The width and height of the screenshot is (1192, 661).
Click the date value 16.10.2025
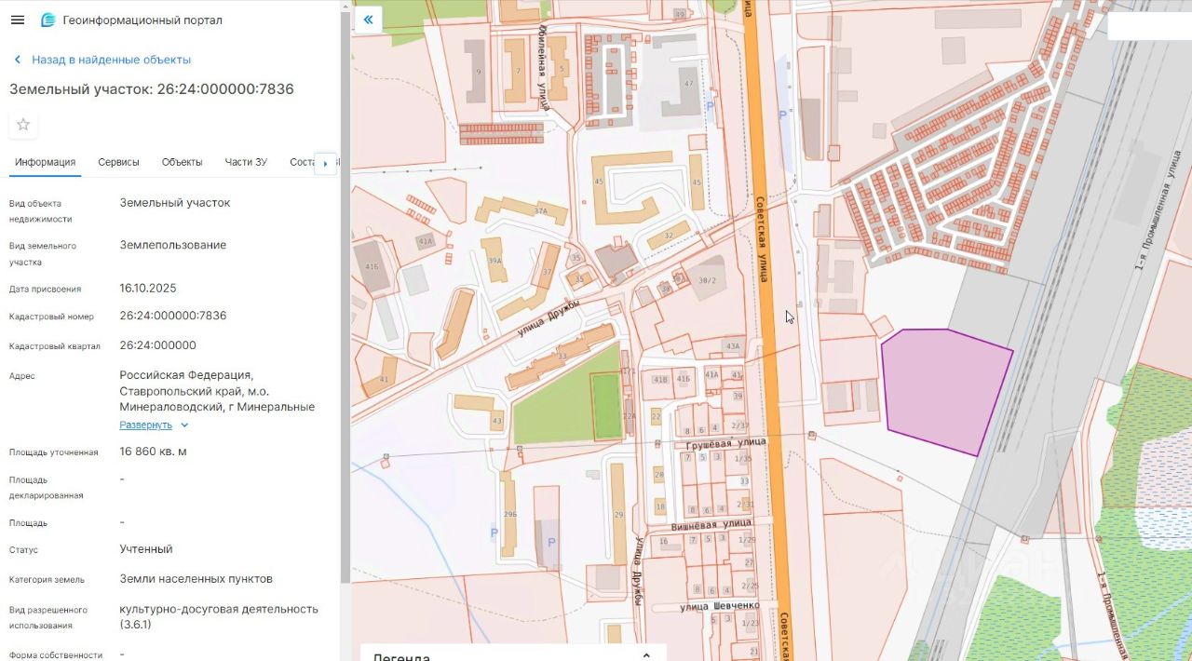[x=148, y=288]
